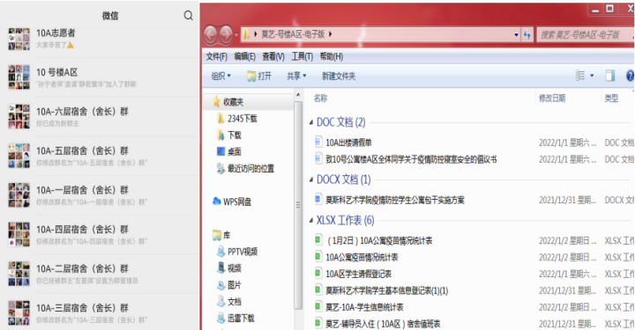Click the 类型 column header
The image size is (635, 330).
tap(611, 99)
